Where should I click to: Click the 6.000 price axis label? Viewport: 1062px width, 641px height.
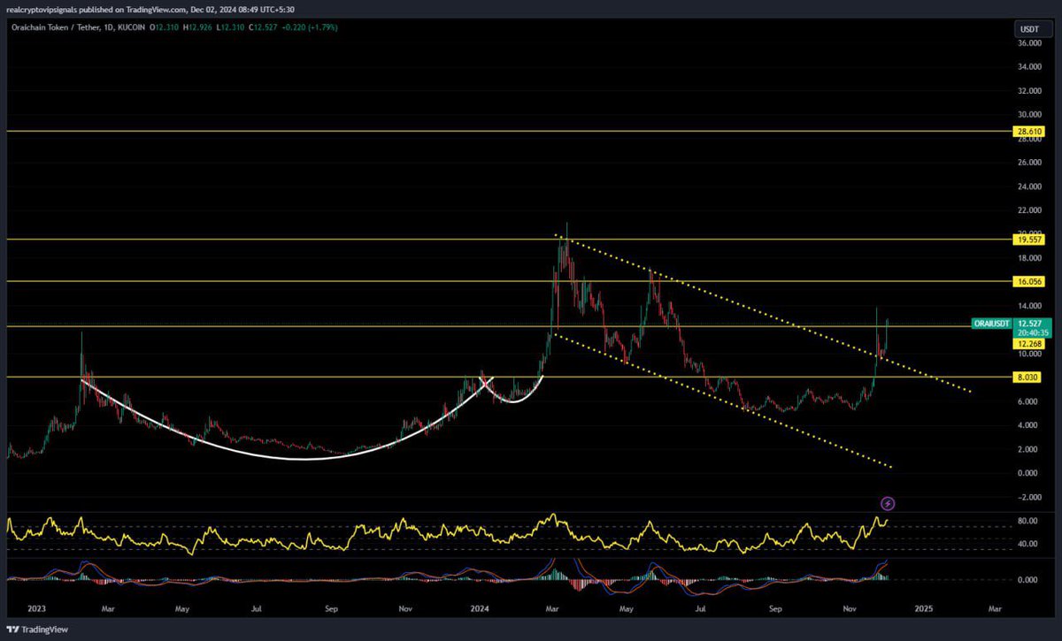(1028, 401)
